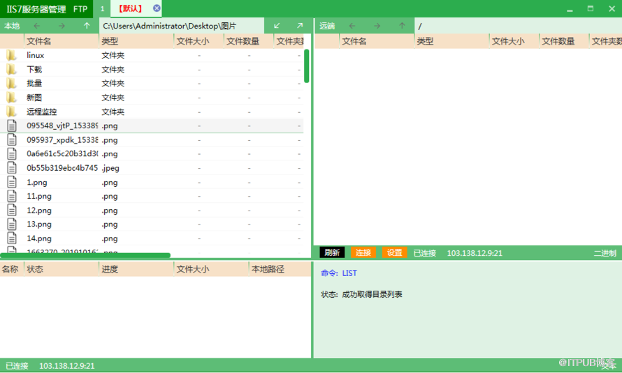622x373 pixels.
Task: Select the linux folder icon
Action: tap(11, 55)
